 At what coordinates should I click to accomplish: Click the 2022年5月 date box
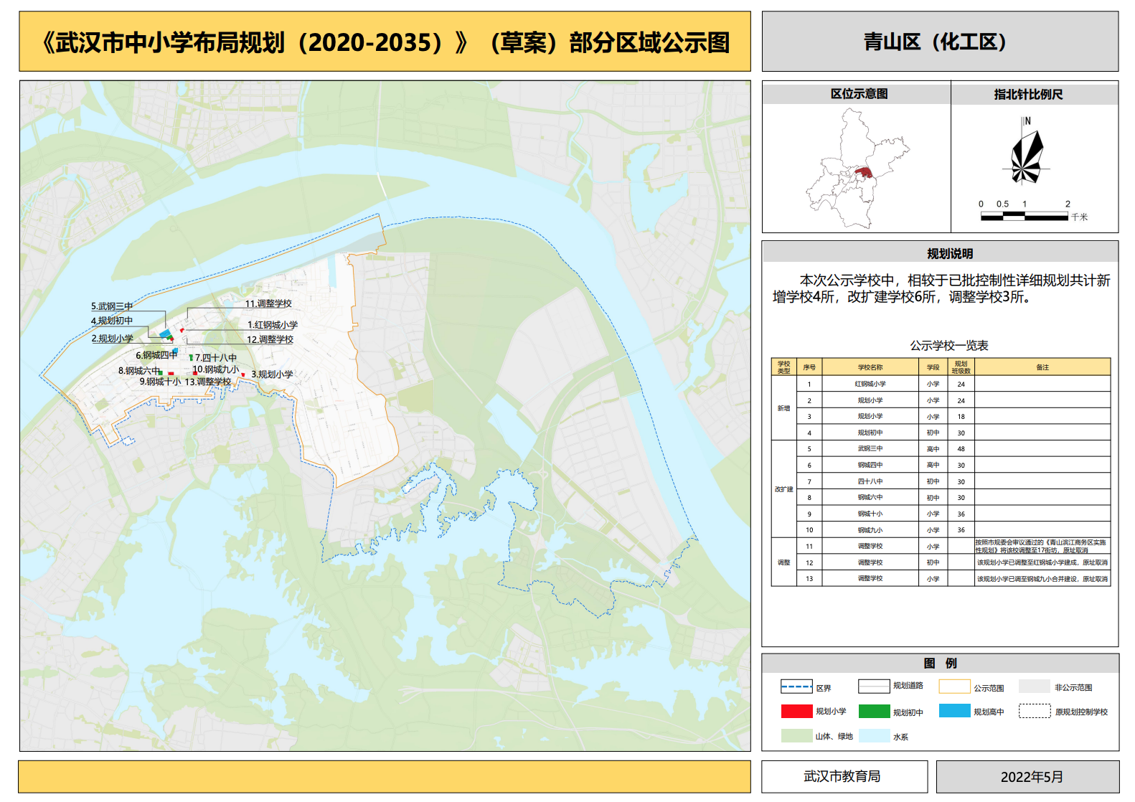click(1027, 777)
